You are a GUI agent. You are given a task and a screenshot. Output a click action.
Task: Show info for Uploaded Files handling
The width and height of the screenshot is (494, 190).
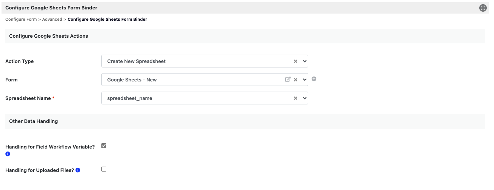[x=78, y=170]
